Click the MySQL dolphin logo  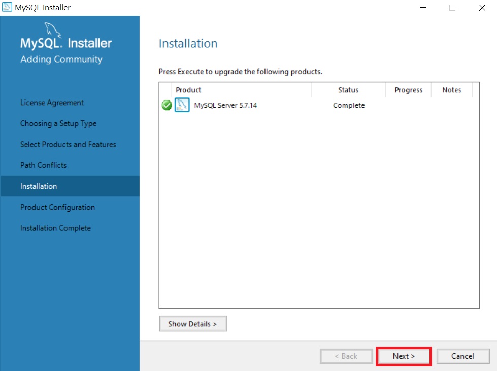(x=52, y=29)
